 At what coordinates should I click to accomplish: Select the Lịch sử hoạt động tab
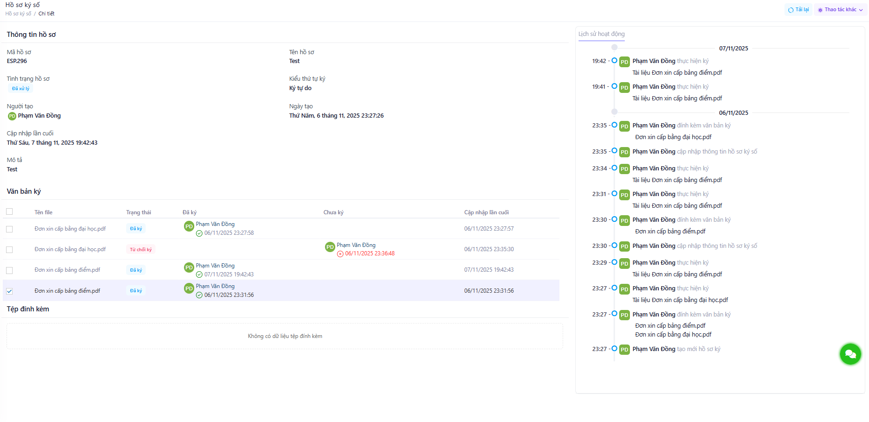coord(601,34)
